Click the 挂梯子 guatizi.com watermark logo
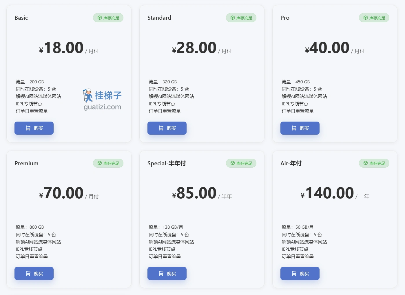This screenshot has height=295, width=405. (102, 100)
